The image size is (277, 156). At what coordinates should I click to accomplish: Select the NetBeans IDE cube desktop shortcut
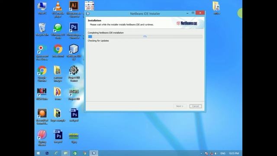pyautogui.click(x=74, y=52)
